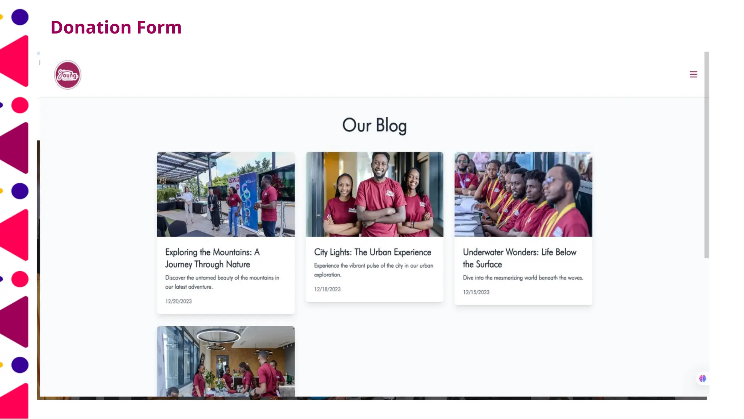Image resolution: width=744 pixels, height=419 pixels.
Task: Open the brain assistant widget icon
Action: coord(703,379)
